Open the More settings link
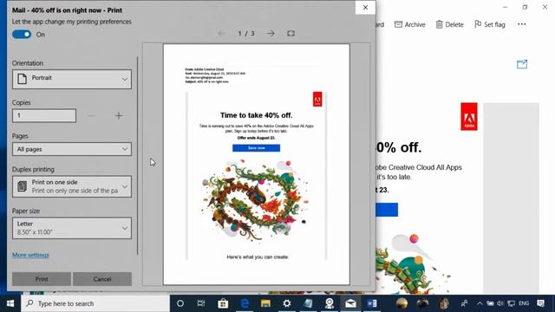The width and height of the screenshot is (555, 312). click(31, 255)
